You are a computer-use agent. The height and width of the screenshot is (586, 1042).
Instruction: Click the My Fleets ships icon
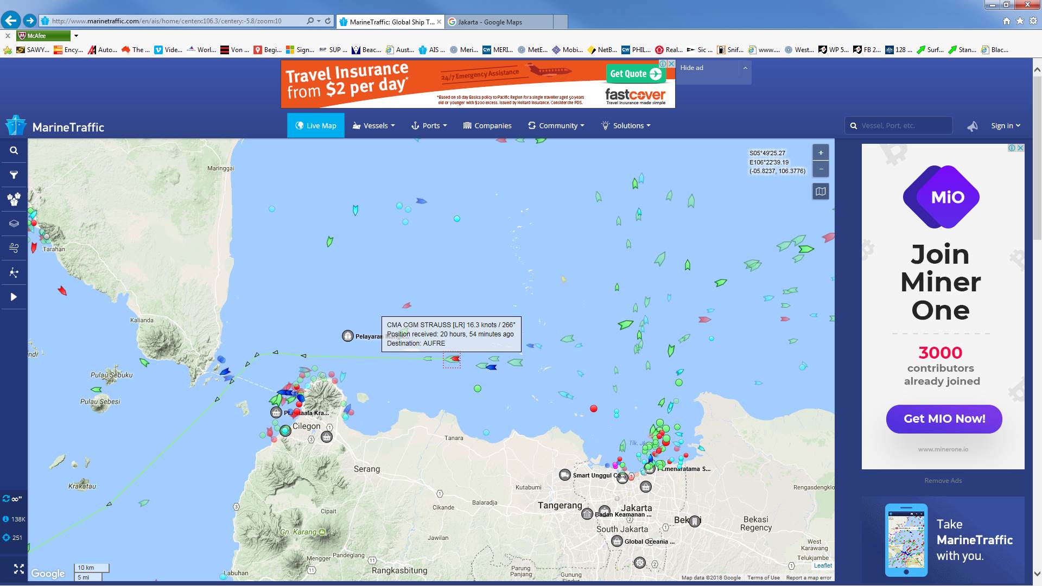14,199
